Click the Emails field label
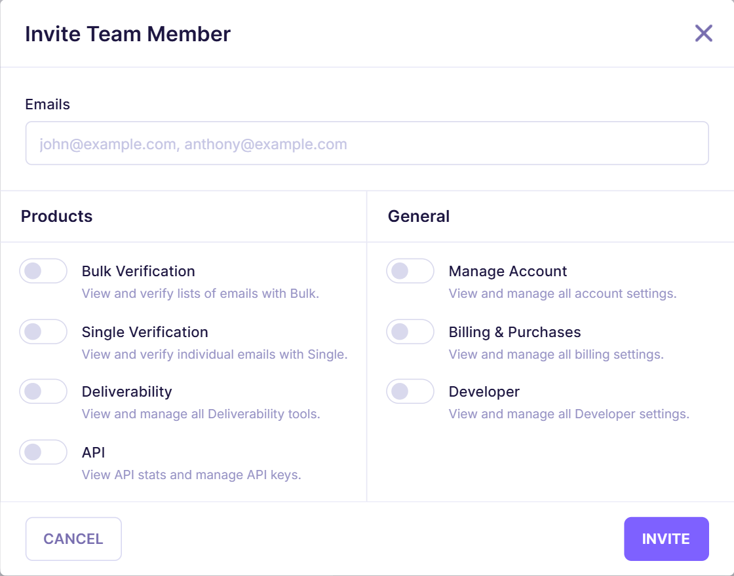This screenshot has width=734, height=576. click(47, 104)
